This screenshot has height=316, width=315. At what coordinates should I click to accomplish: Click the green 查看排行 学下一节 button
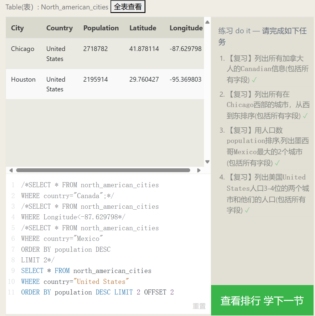tap(262, 301)
